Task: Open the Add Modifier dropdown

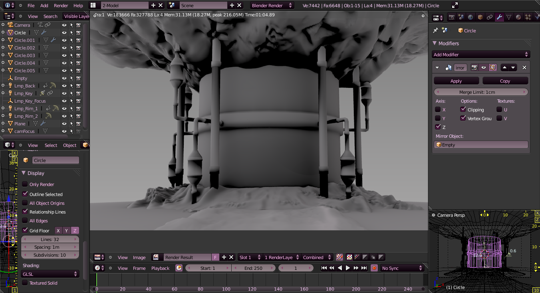Action: pyautogui.click(x=481, y=55)
